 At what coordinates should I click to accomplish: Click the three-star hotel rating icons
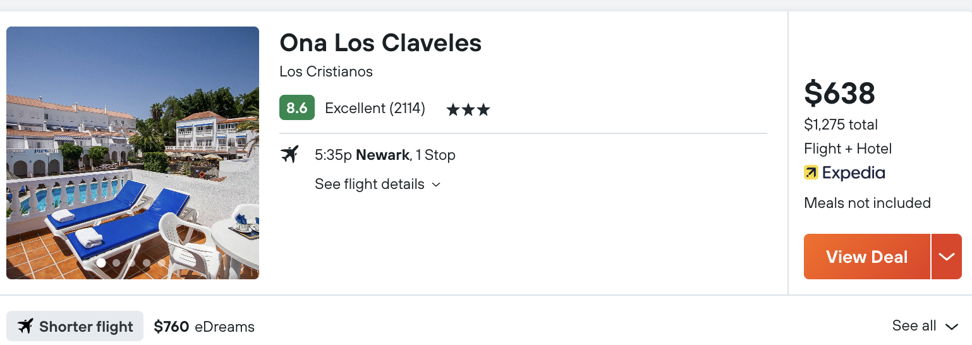point(468,110)
